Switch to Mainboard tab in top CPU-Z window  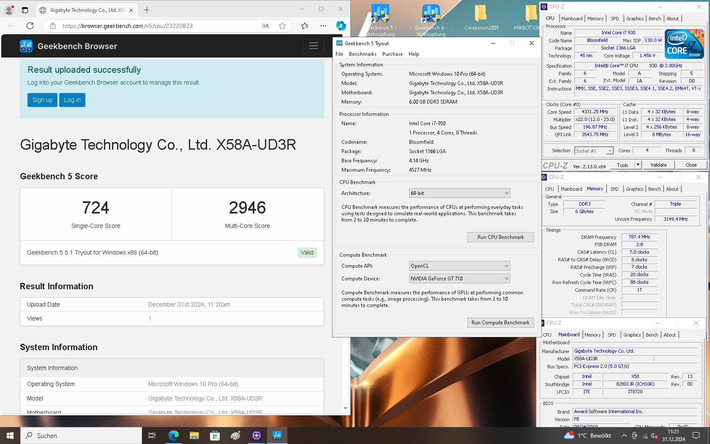(572, 19)
